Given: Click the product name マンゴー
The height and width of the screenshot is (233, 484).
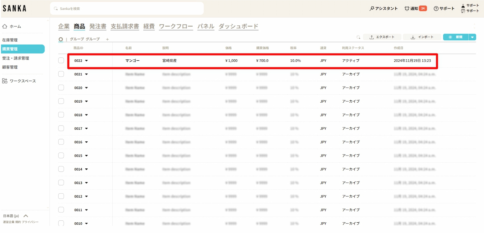Looking at the screenshot, I should point(133,61).
